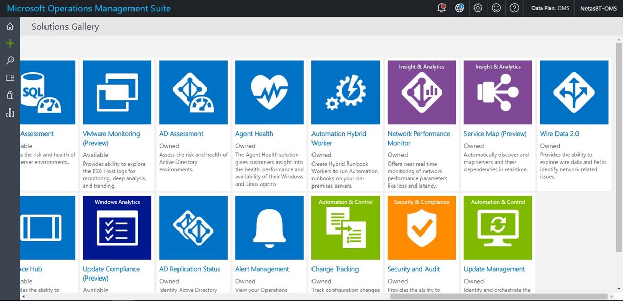Open the notifications bell icon
Viewport: 623px width, 301px height.
tap(441, 8)
